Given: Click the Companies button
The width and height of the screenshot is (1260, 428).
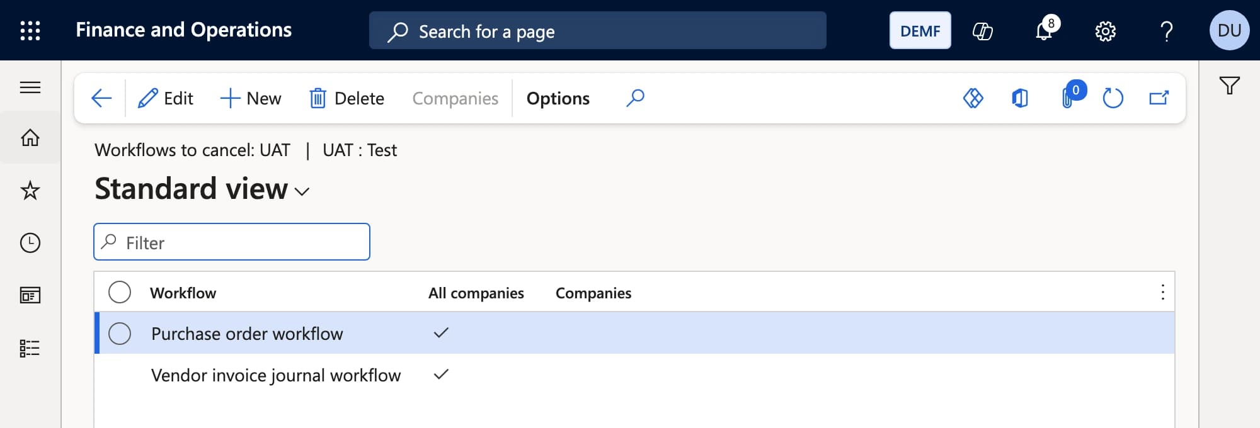Looking at the screenshot, I should pyautogui.click(x=455, y=98).
